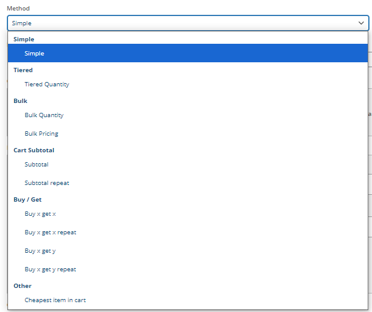Viewport: 372px width, 312px height.
Task: Select Cheapest item in cart option
Action: [x=188, y=300]
